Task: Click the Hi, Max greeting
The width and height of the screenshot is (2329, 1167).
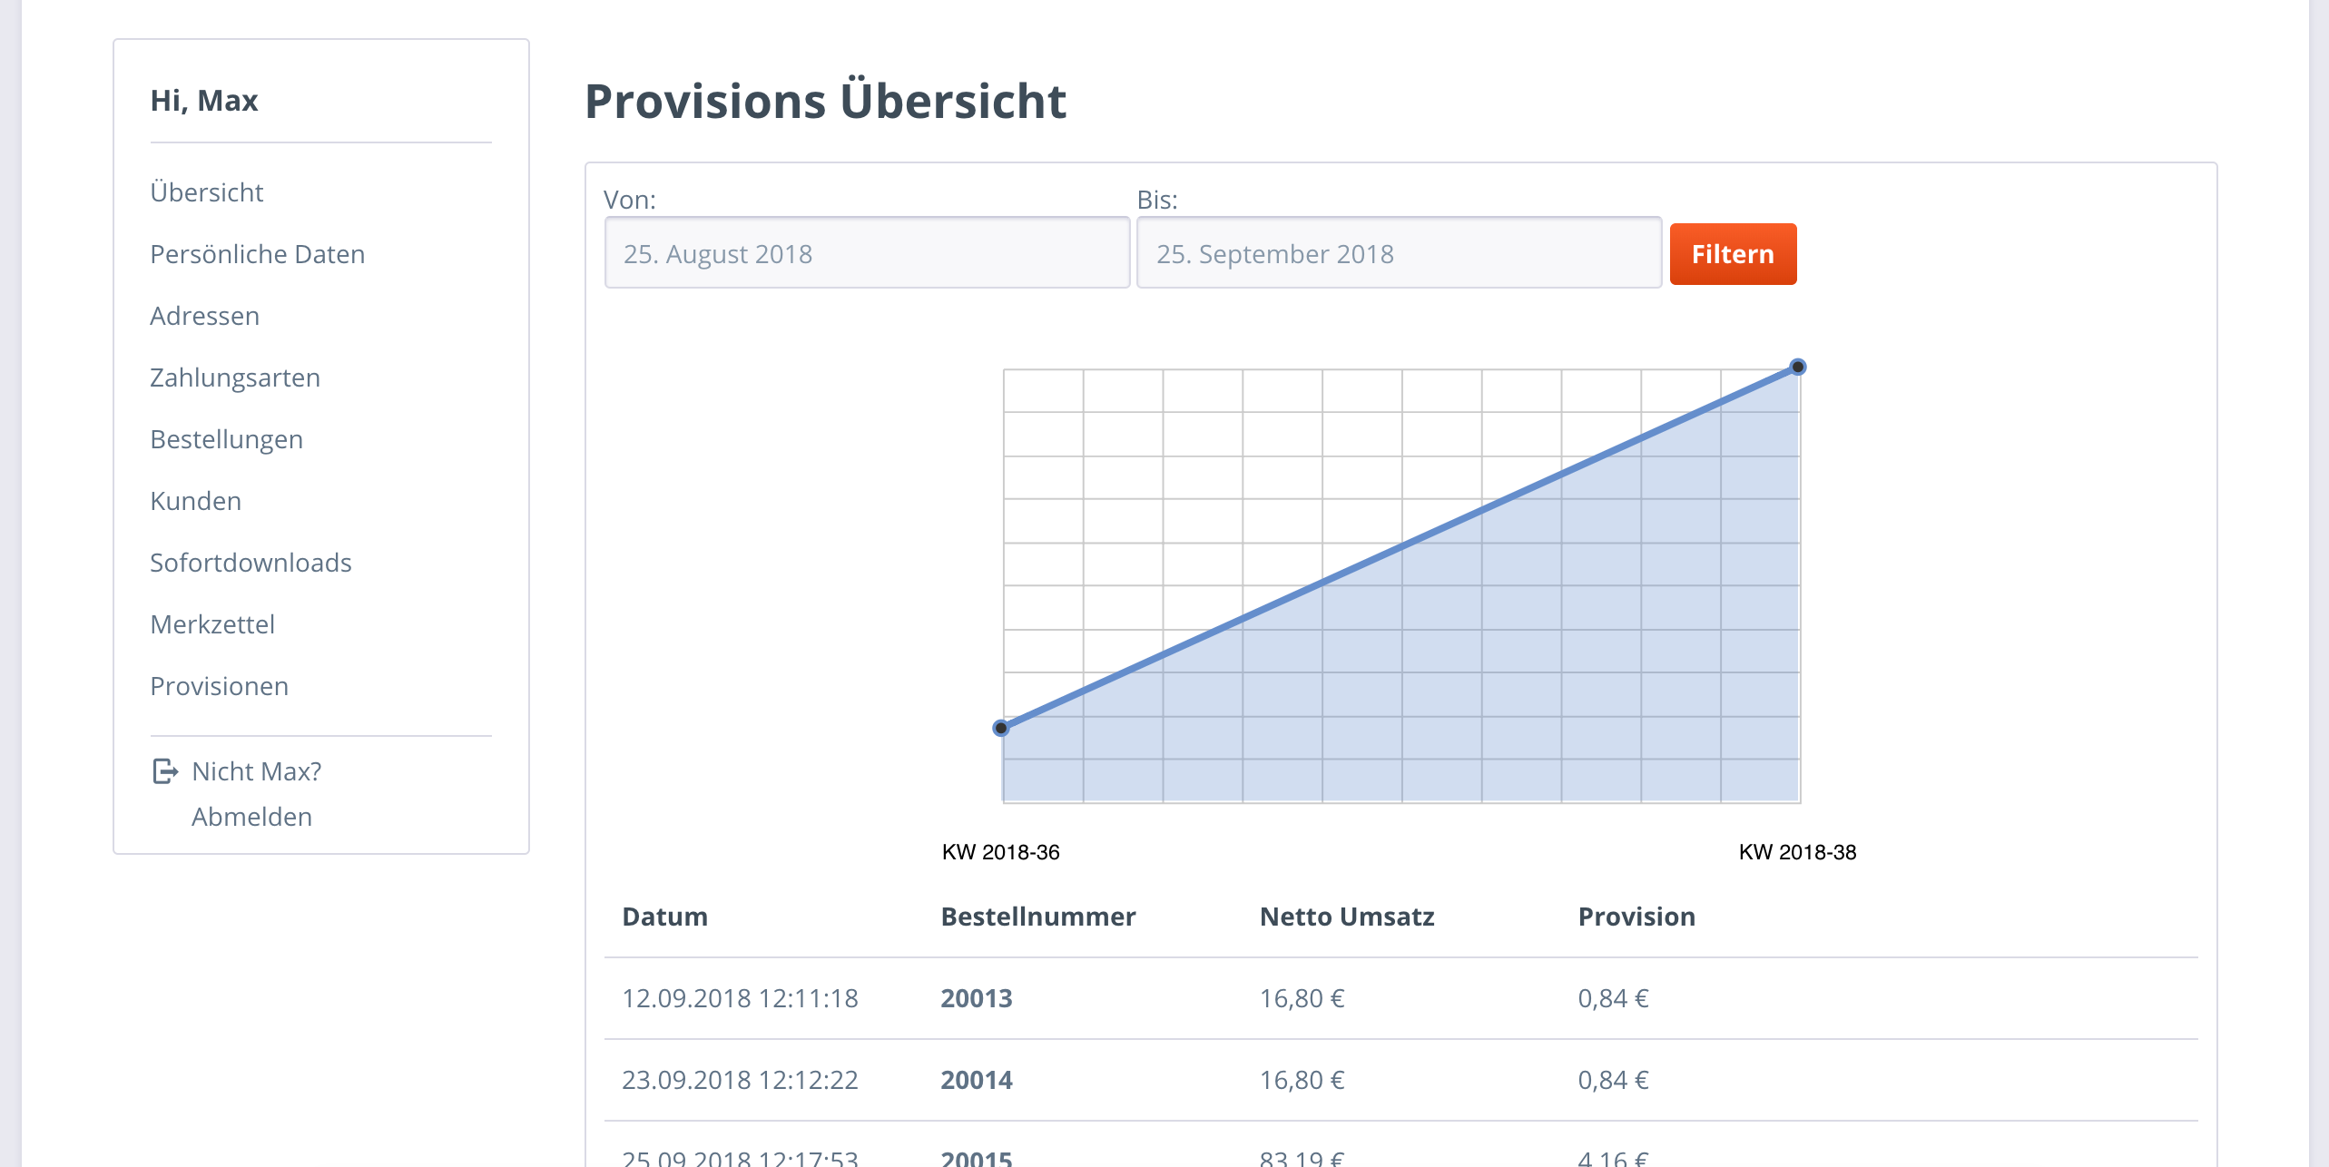Action: (x=204, y=101)
